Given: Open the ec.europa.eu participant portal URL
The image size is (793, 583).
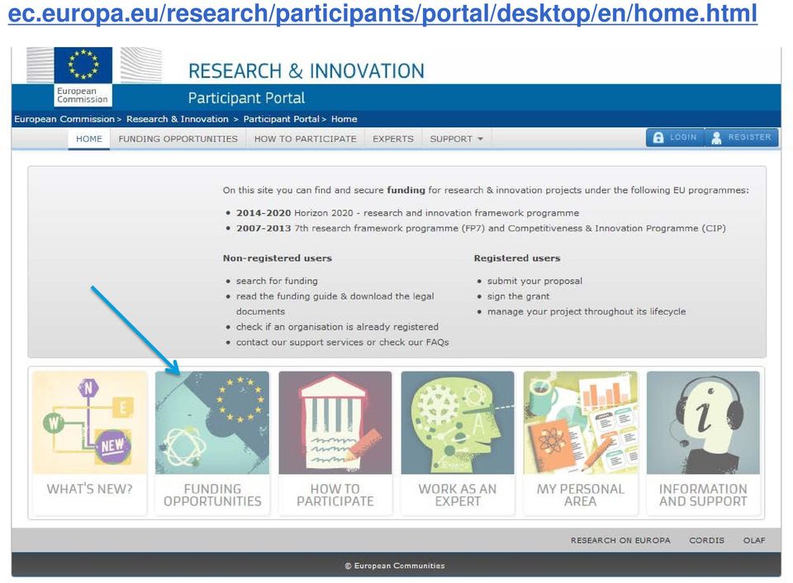Looking at the screenshot, I should pos(382,14).
